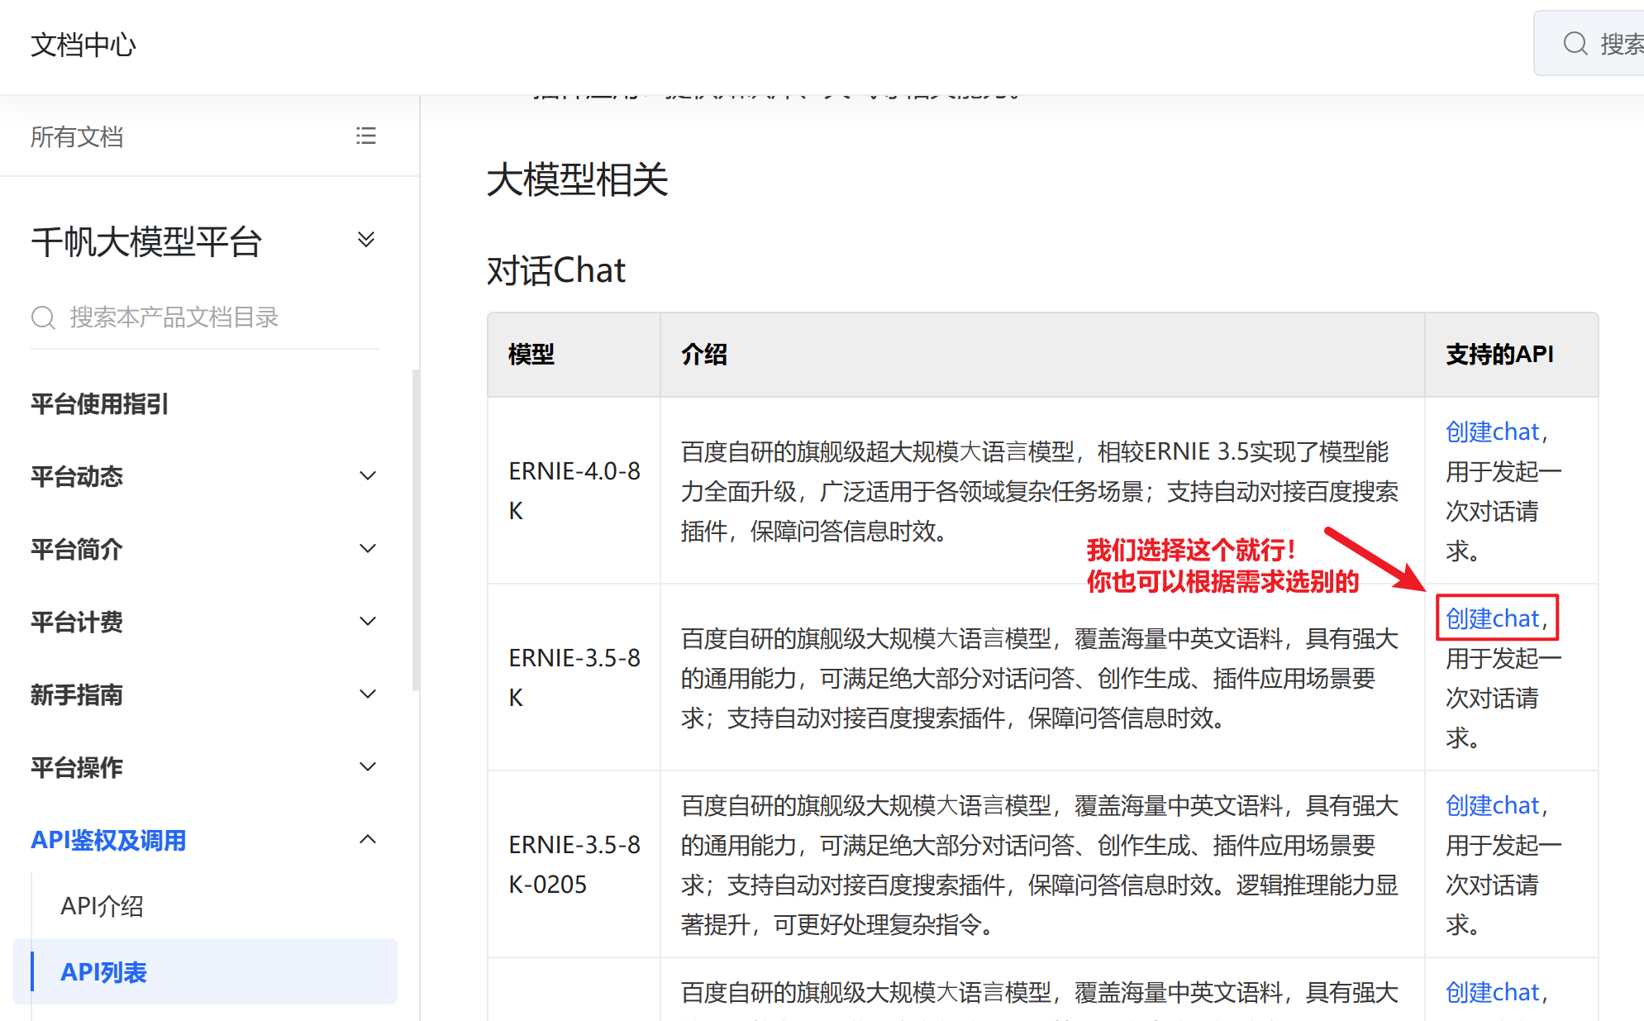Click 创建chat link in the bottom partial row
The width and height of the screenshot is (1644, 1021).
pyautogui.click(x=1493, y=992)
